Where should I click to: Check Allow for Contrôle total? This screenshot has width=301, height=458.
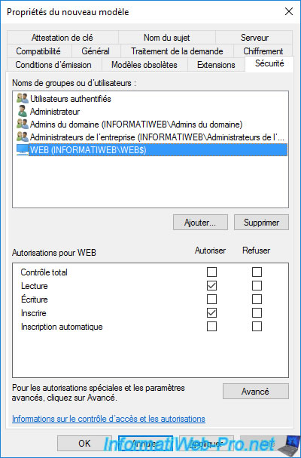coord(212,272)
